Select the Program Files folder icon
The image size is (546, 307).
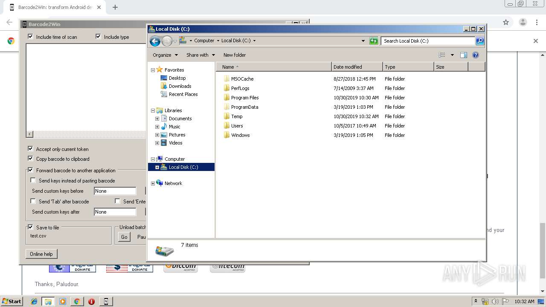[x=227, y=98]
